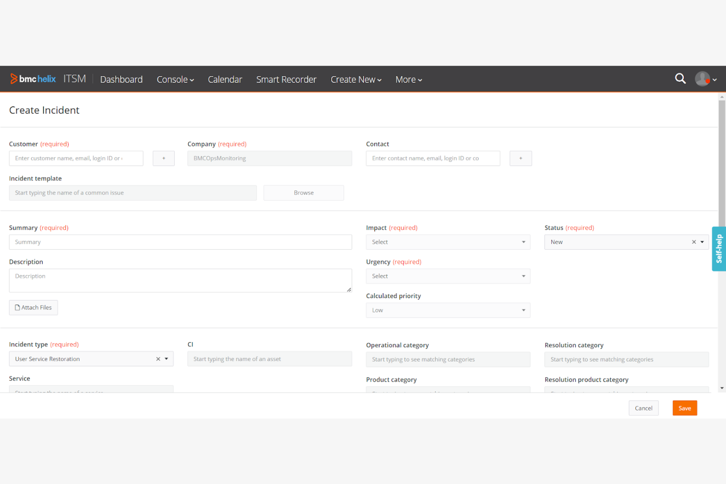Attach a file using the paperclip button
The height and width of the screenshot is (484, 726).
[x=33, y=307]
